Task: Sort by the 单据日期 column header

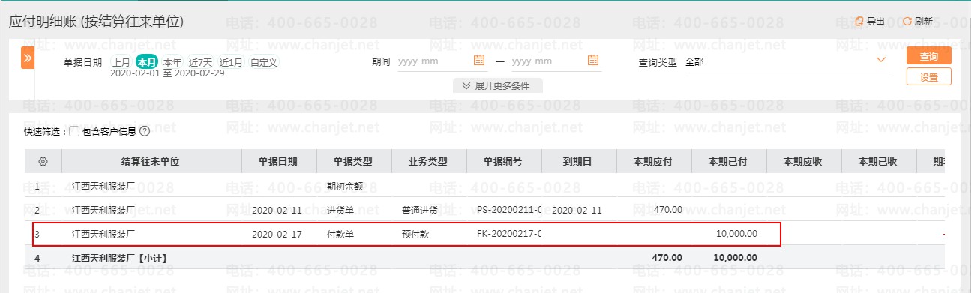Action: click(x=277, y=161)
